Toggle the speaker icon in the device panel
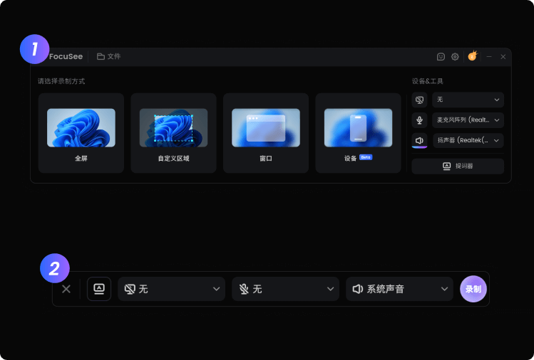The image size is (534, 360). (419, 140)
